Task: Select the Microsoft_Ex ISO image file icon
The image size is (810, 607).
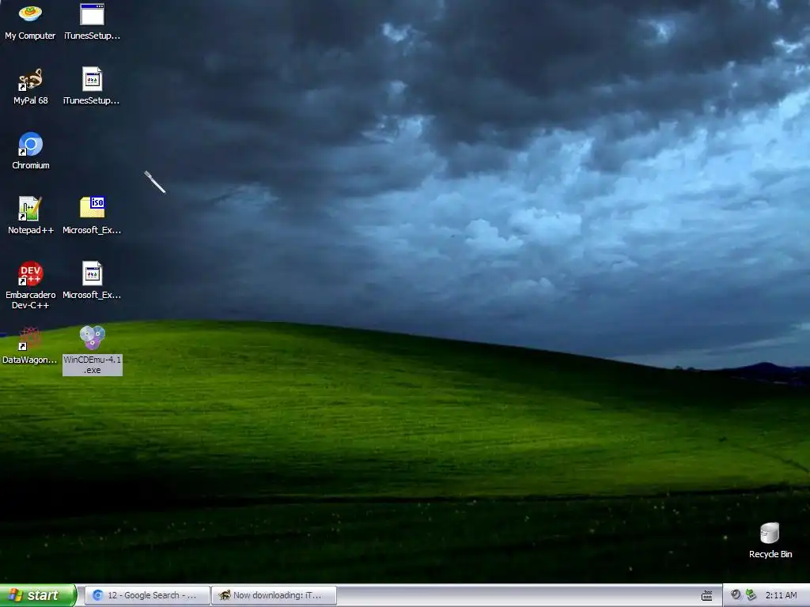Action: [92, 216]
